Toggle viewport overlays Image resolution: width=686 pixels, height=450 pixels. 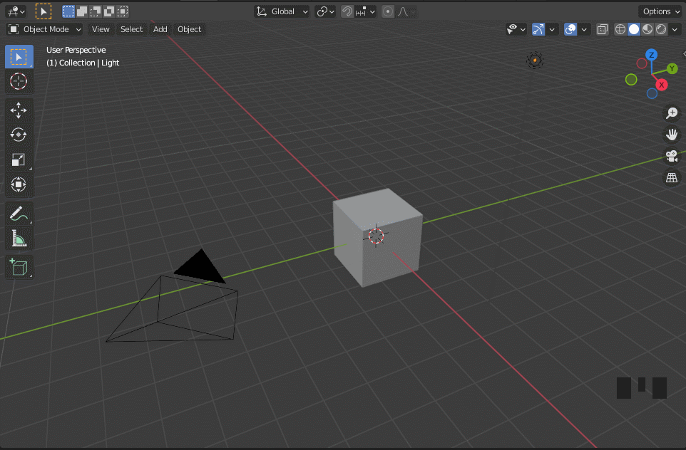click(570, 29)
